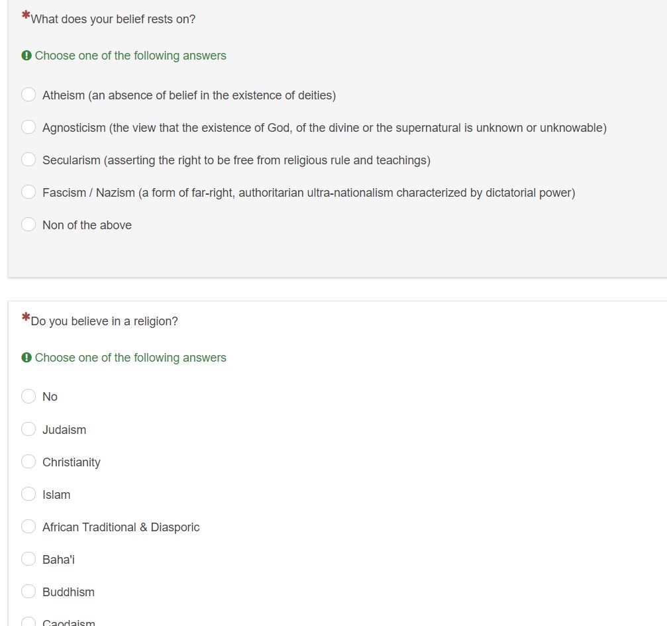Click the green info icon under belief question
The height and width of the screenshot is (626, 667).
tap(26, 56)
